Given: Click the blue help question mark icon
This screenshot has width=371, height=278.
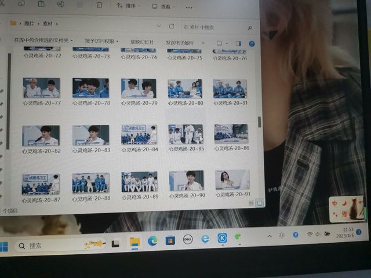Looking at the screenshot, I should 252,43.
